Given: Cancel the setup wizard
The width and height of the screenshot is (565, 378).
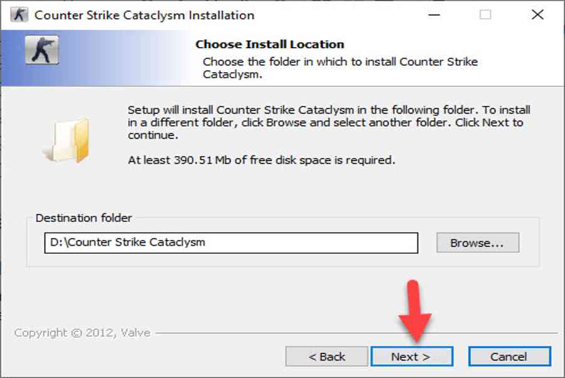Looking at the screenshot, I should pos(508,357).
